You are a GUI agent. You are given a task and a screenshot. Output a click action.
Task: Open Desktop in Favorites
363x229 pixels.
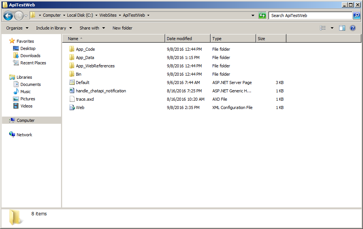click(28, 48)
